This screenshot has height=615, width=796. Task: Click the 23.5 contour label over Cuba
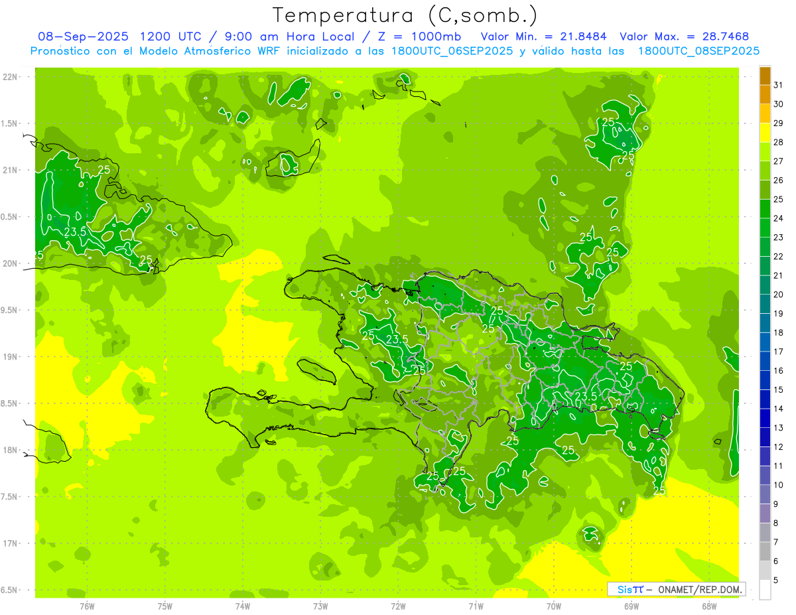pos(76,232)
